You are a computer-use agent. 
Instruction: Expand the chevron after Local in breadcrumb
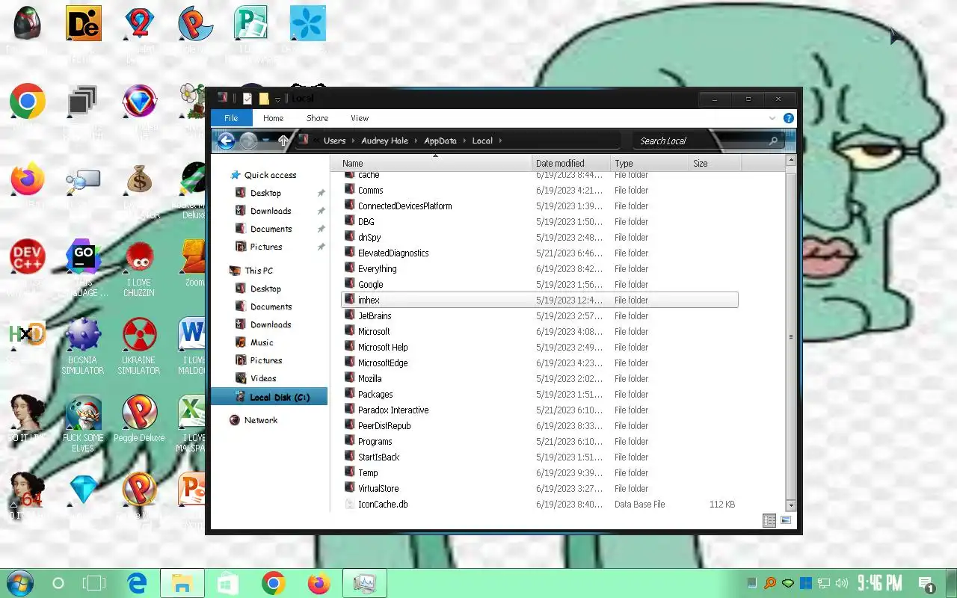500,141
